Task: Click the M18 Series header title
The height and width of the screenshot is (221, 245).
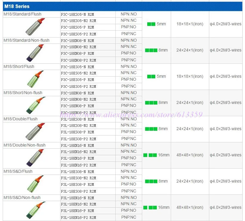Action: (17, 6)
